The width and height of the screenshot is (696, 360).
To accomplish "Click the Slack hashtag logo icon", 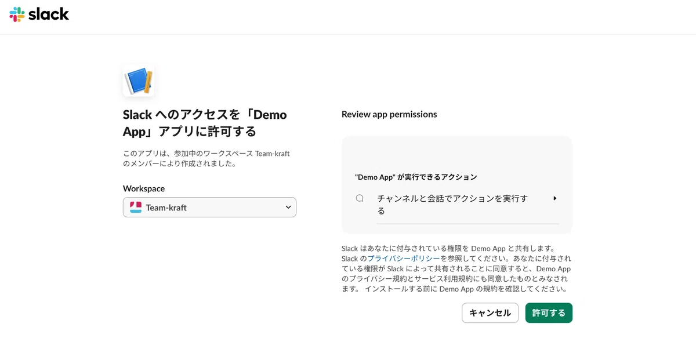I will (17, 14).
